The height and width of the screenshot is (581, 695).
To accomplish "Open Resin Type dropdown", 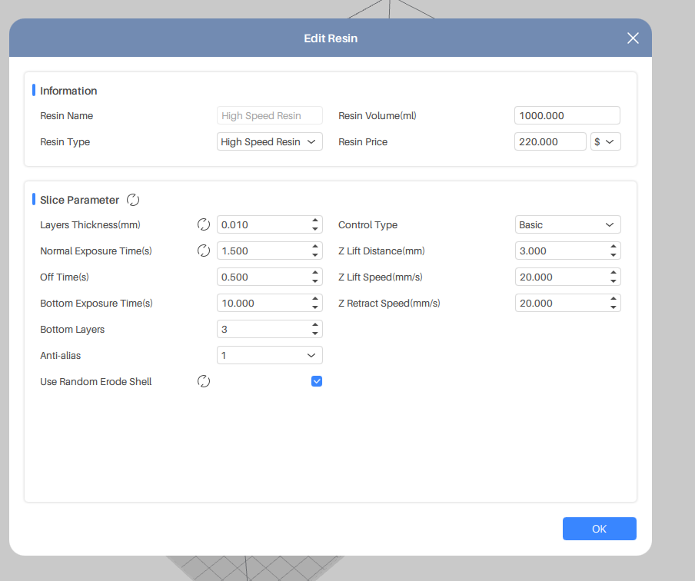I will point(270,142).
